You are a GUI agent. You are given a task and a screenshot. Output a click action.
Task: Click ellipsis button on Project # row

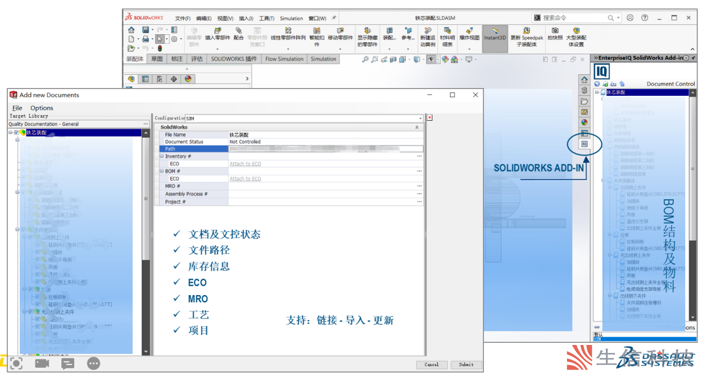(420, 202)
